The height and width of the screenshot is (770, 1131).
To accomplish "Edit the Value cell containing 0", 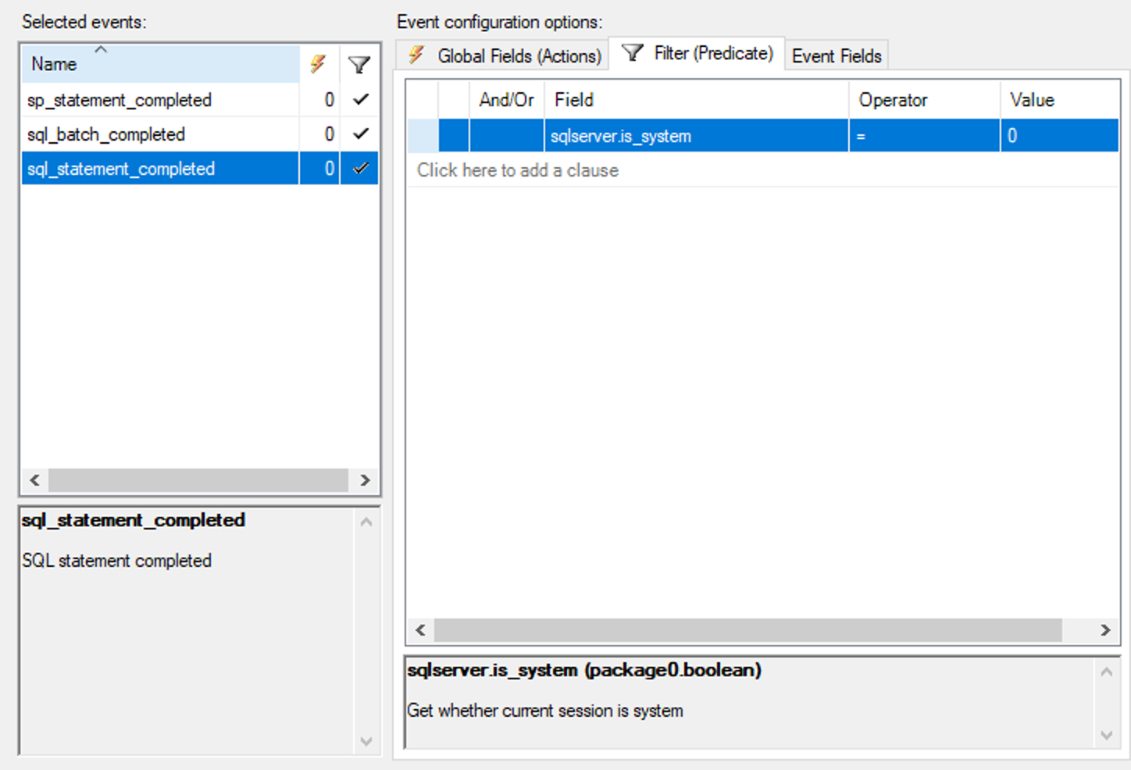I will click(1060, 136).
